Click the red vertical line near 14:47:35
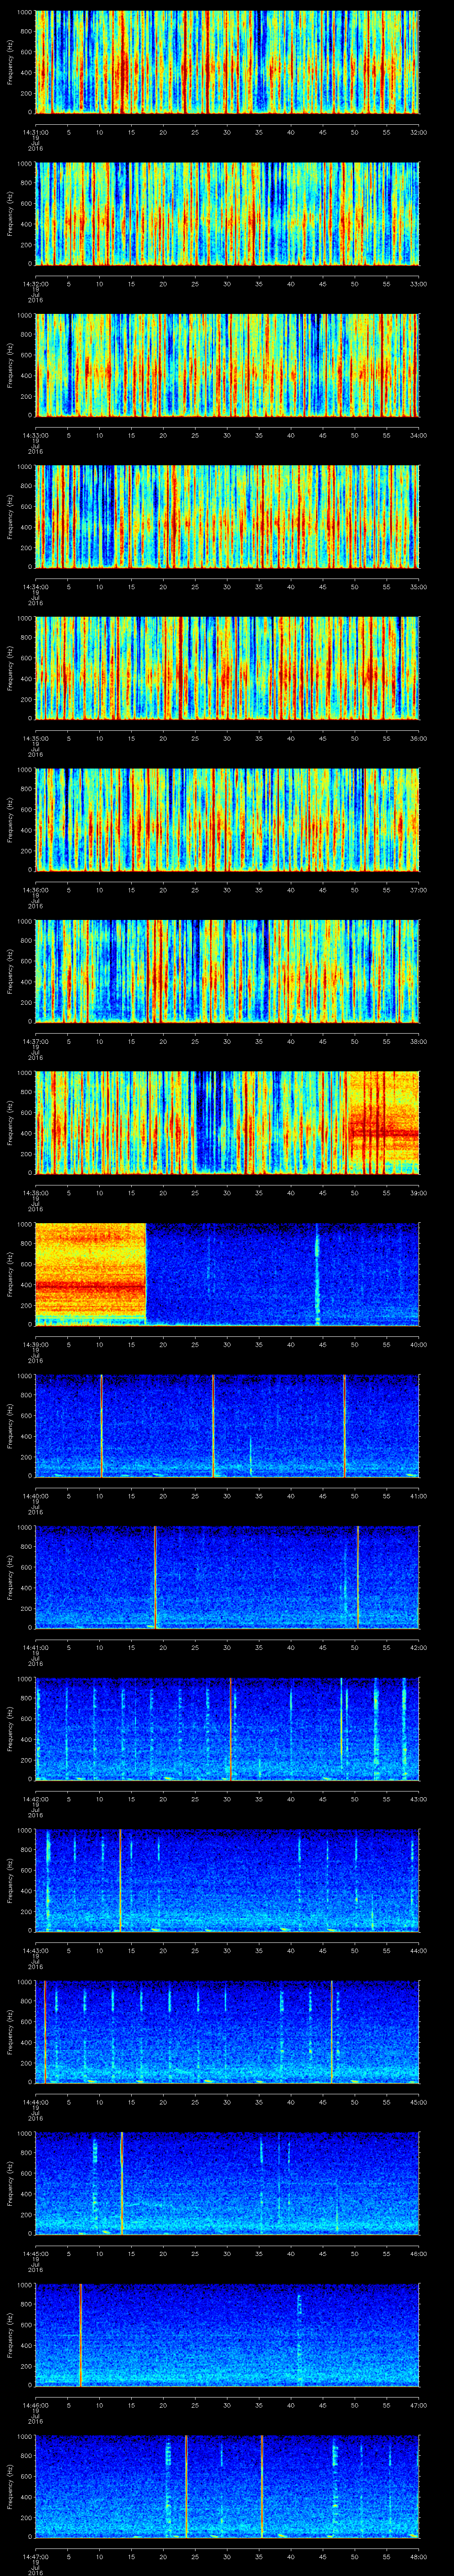 tap(262, 2485)
